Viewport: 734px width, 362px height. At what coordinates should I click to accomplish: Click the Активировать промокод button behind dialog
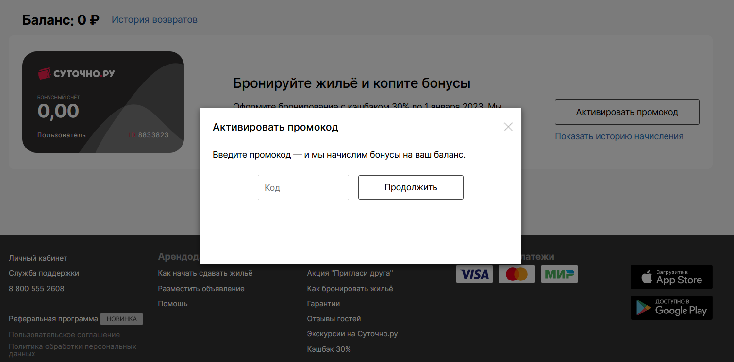627,112
